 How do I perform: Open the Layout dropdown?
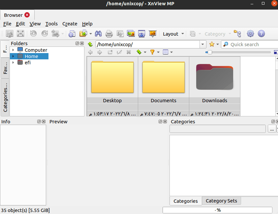click(x=173, y=34)
